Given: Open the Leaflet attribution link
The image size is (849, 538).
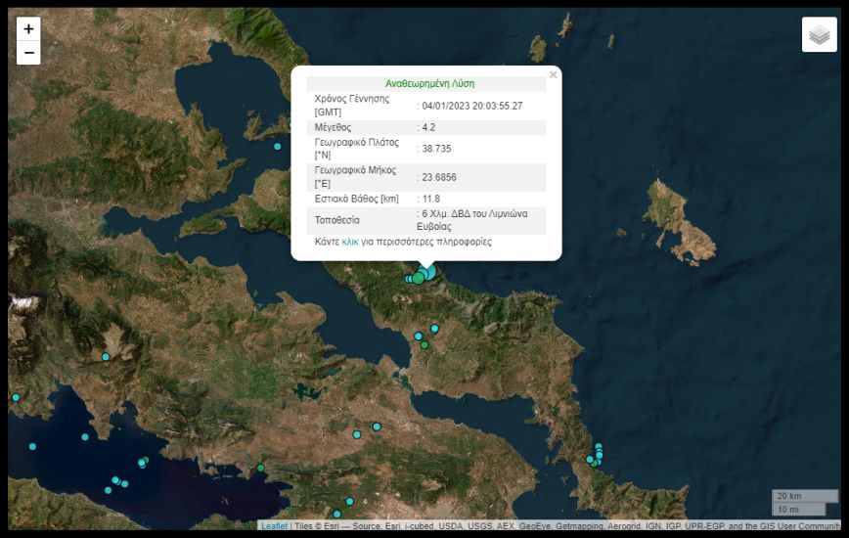Looking at the screenshot, I should pyautogui.click(x=274, y=526).
